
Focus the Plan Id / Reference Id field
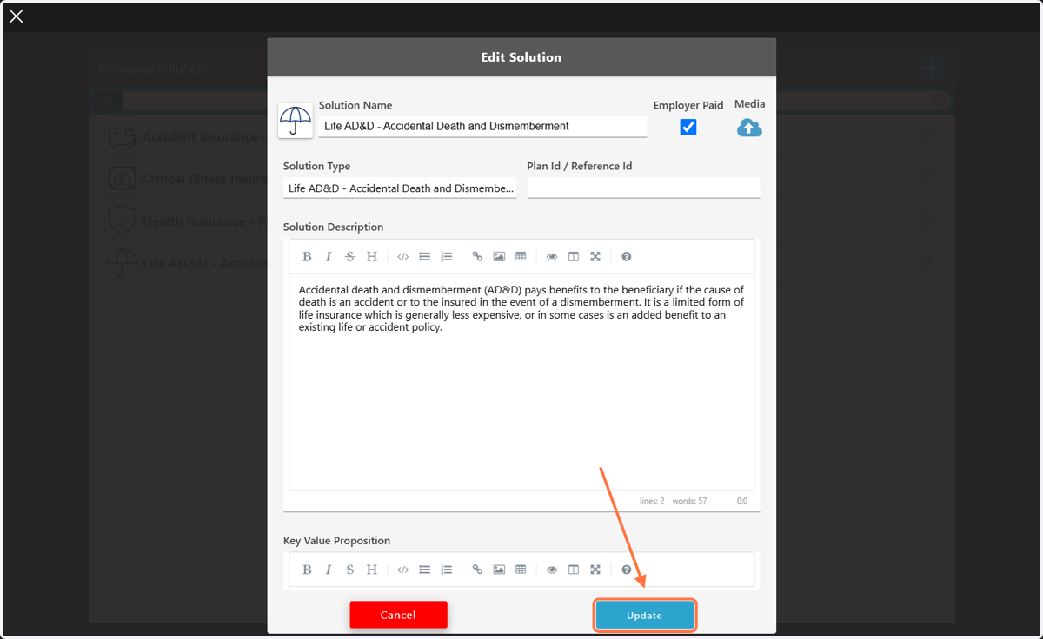[643, 188]
